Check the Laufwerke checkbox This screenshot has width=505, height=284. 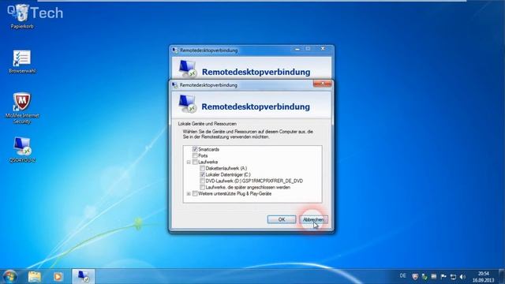[195, 162]
